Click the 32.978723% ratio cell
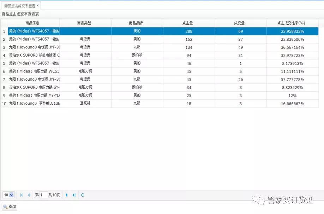Screen dimensions: 324x214 (x=292, y=55)
